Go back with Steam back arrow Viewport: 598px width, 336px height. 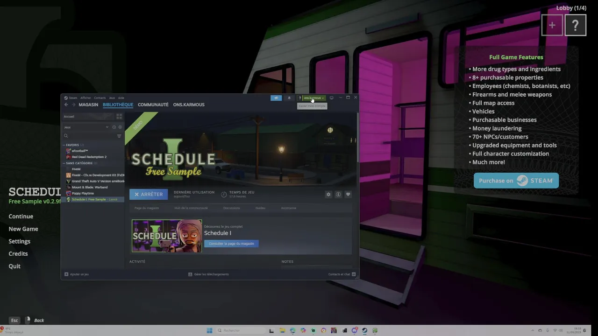coord(66,105)
